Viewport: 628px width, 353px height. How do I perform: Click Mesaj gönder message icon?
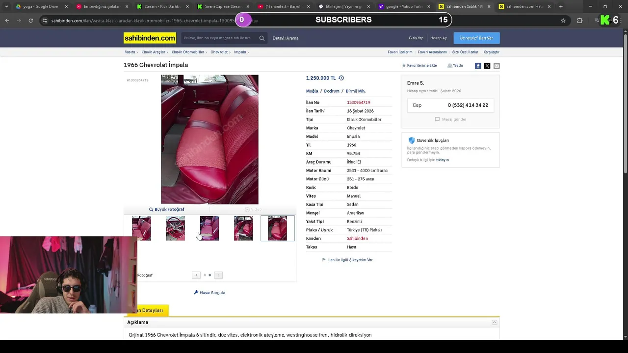450,119
